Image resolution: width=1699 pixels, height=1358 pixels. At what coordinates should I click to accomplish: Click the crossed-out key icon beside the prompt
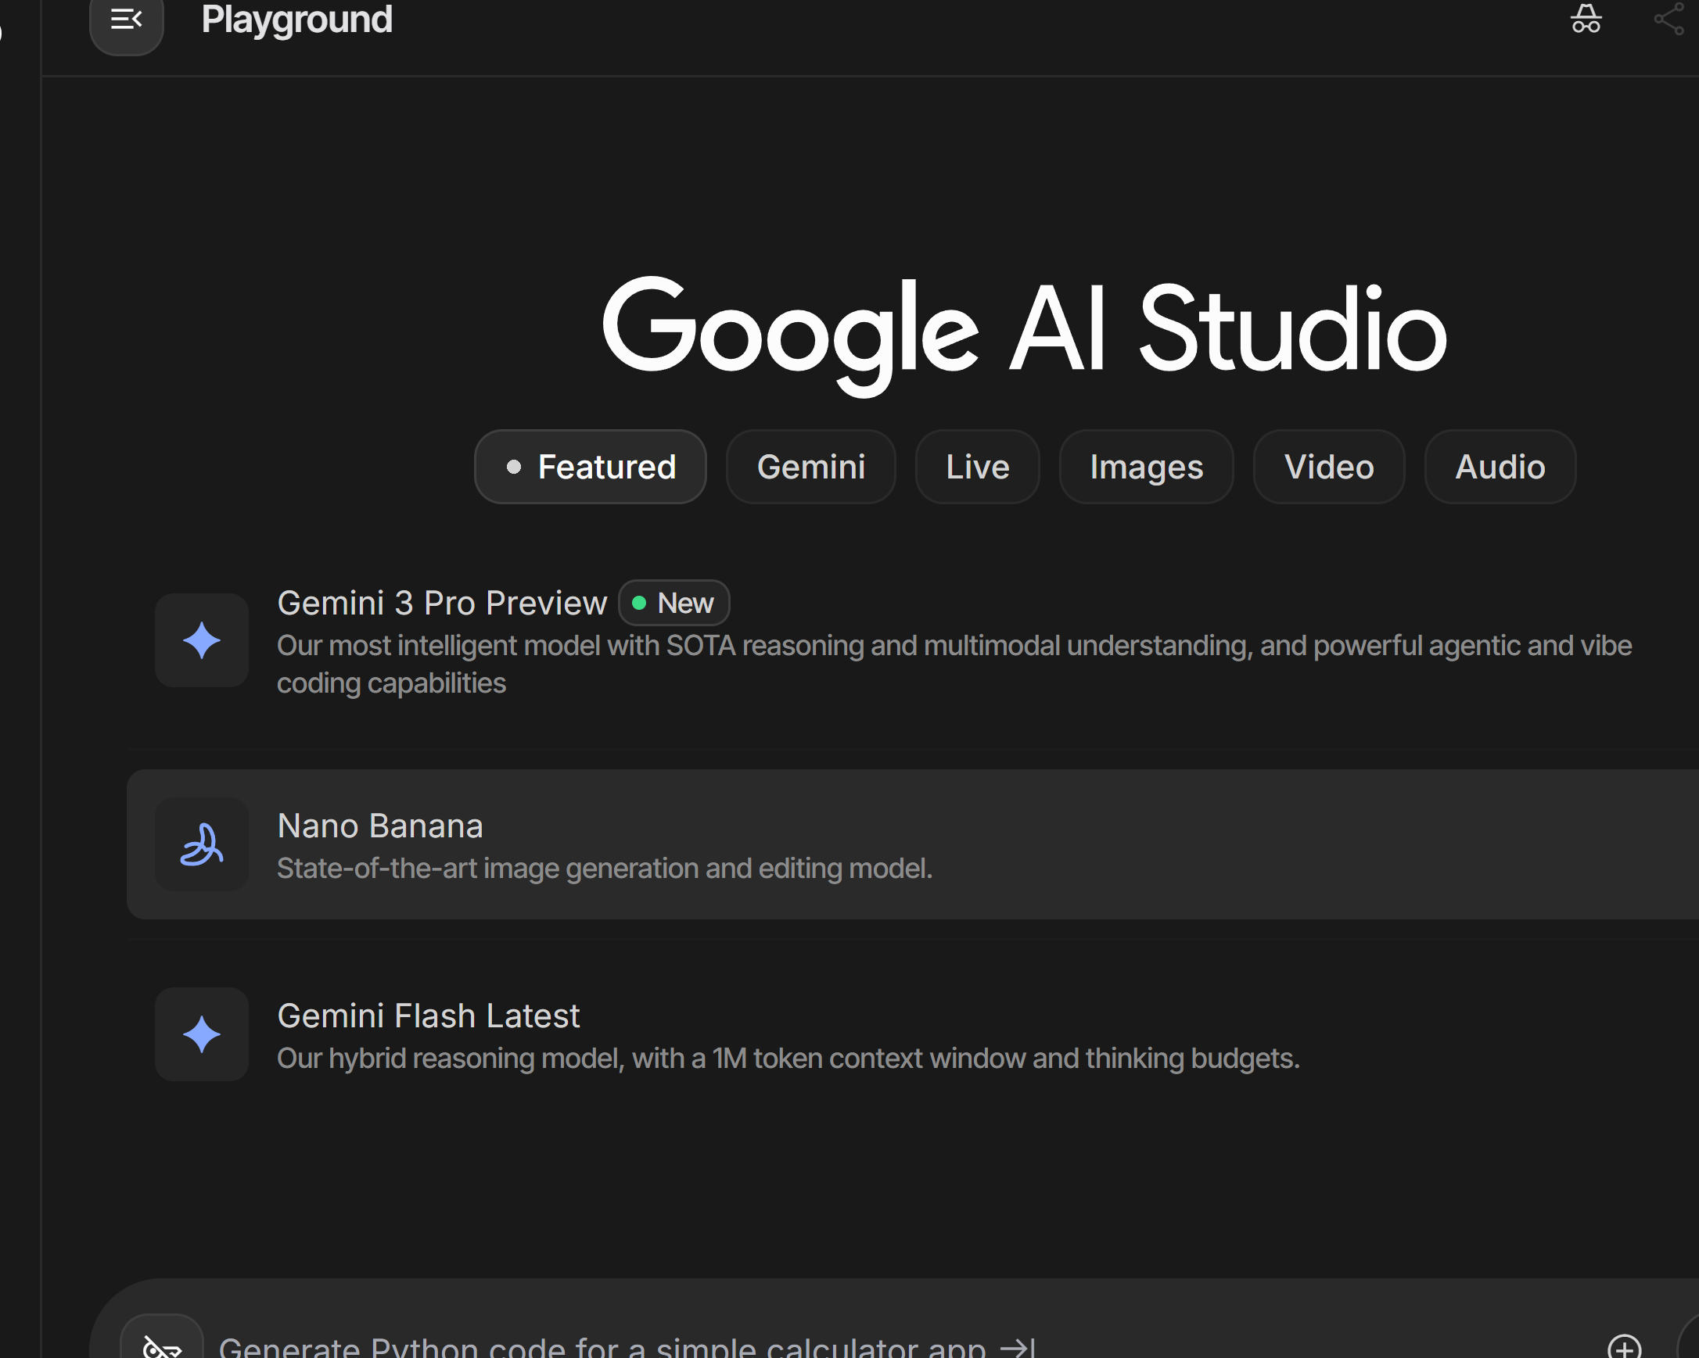pos(163,1344)
